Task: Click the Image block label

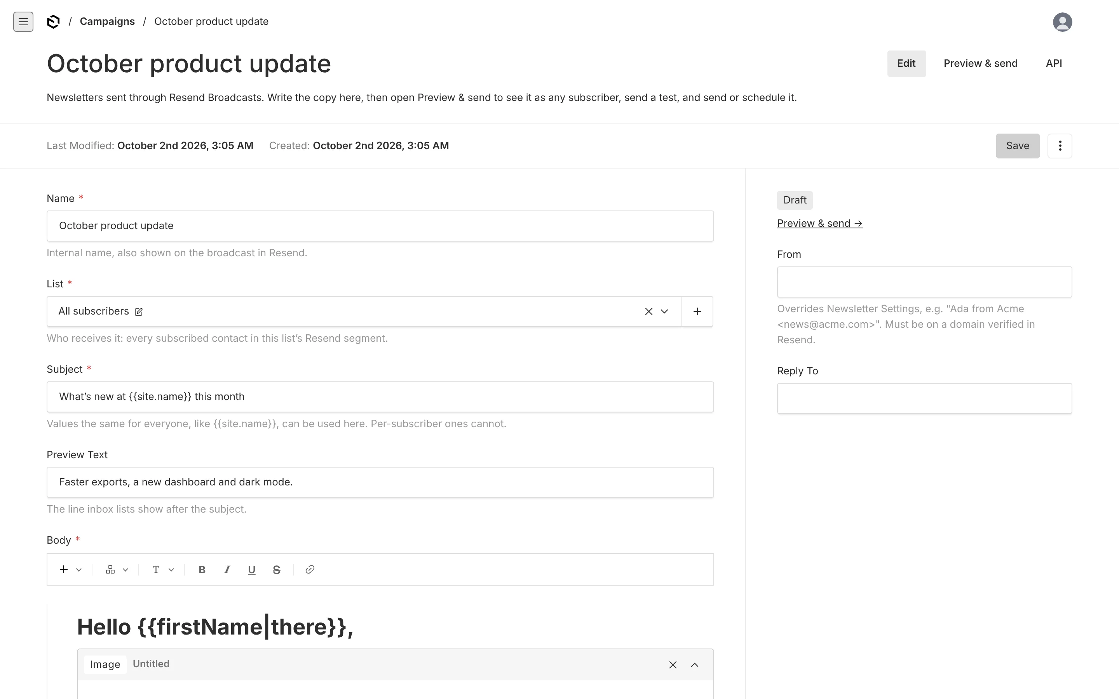Action: click(105, 665)
